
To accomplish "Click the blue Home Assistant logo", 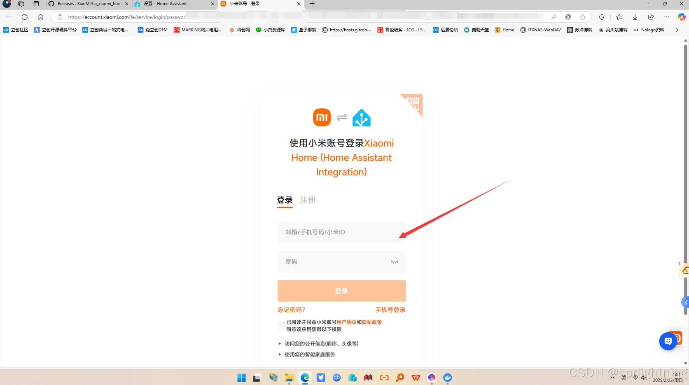I will point(362,118).
